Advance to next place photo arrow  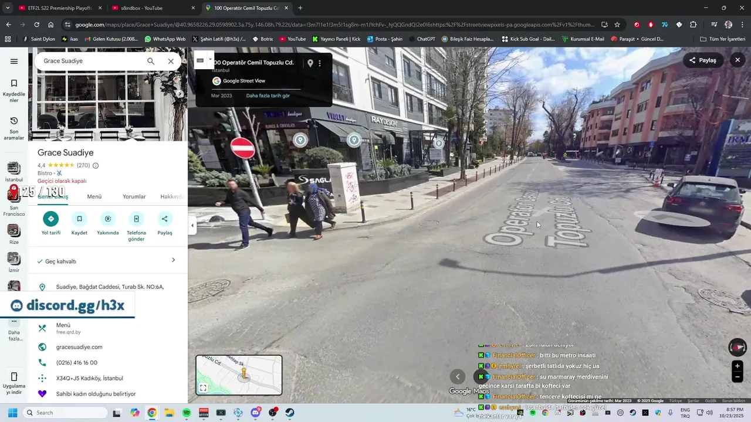(x=180, y=94)
